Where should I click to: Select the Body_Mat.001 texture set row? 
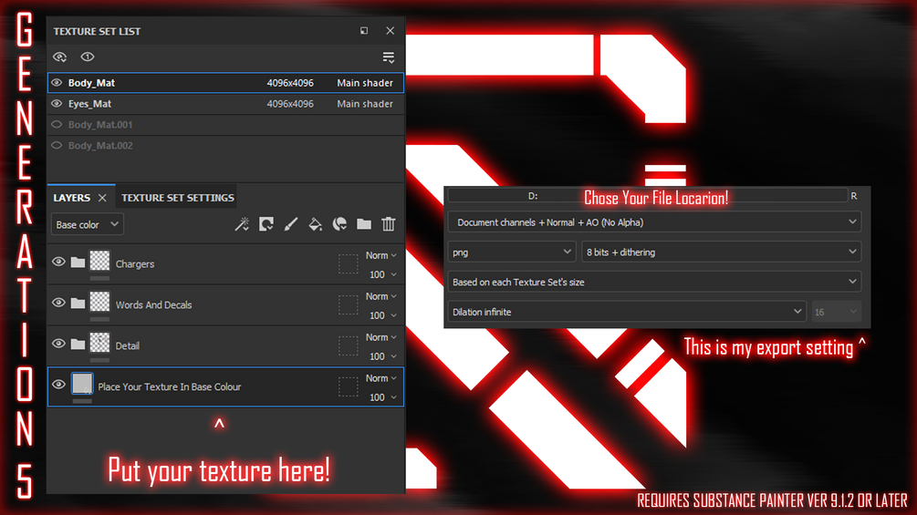pyautogui.click(x=225, y=124)
